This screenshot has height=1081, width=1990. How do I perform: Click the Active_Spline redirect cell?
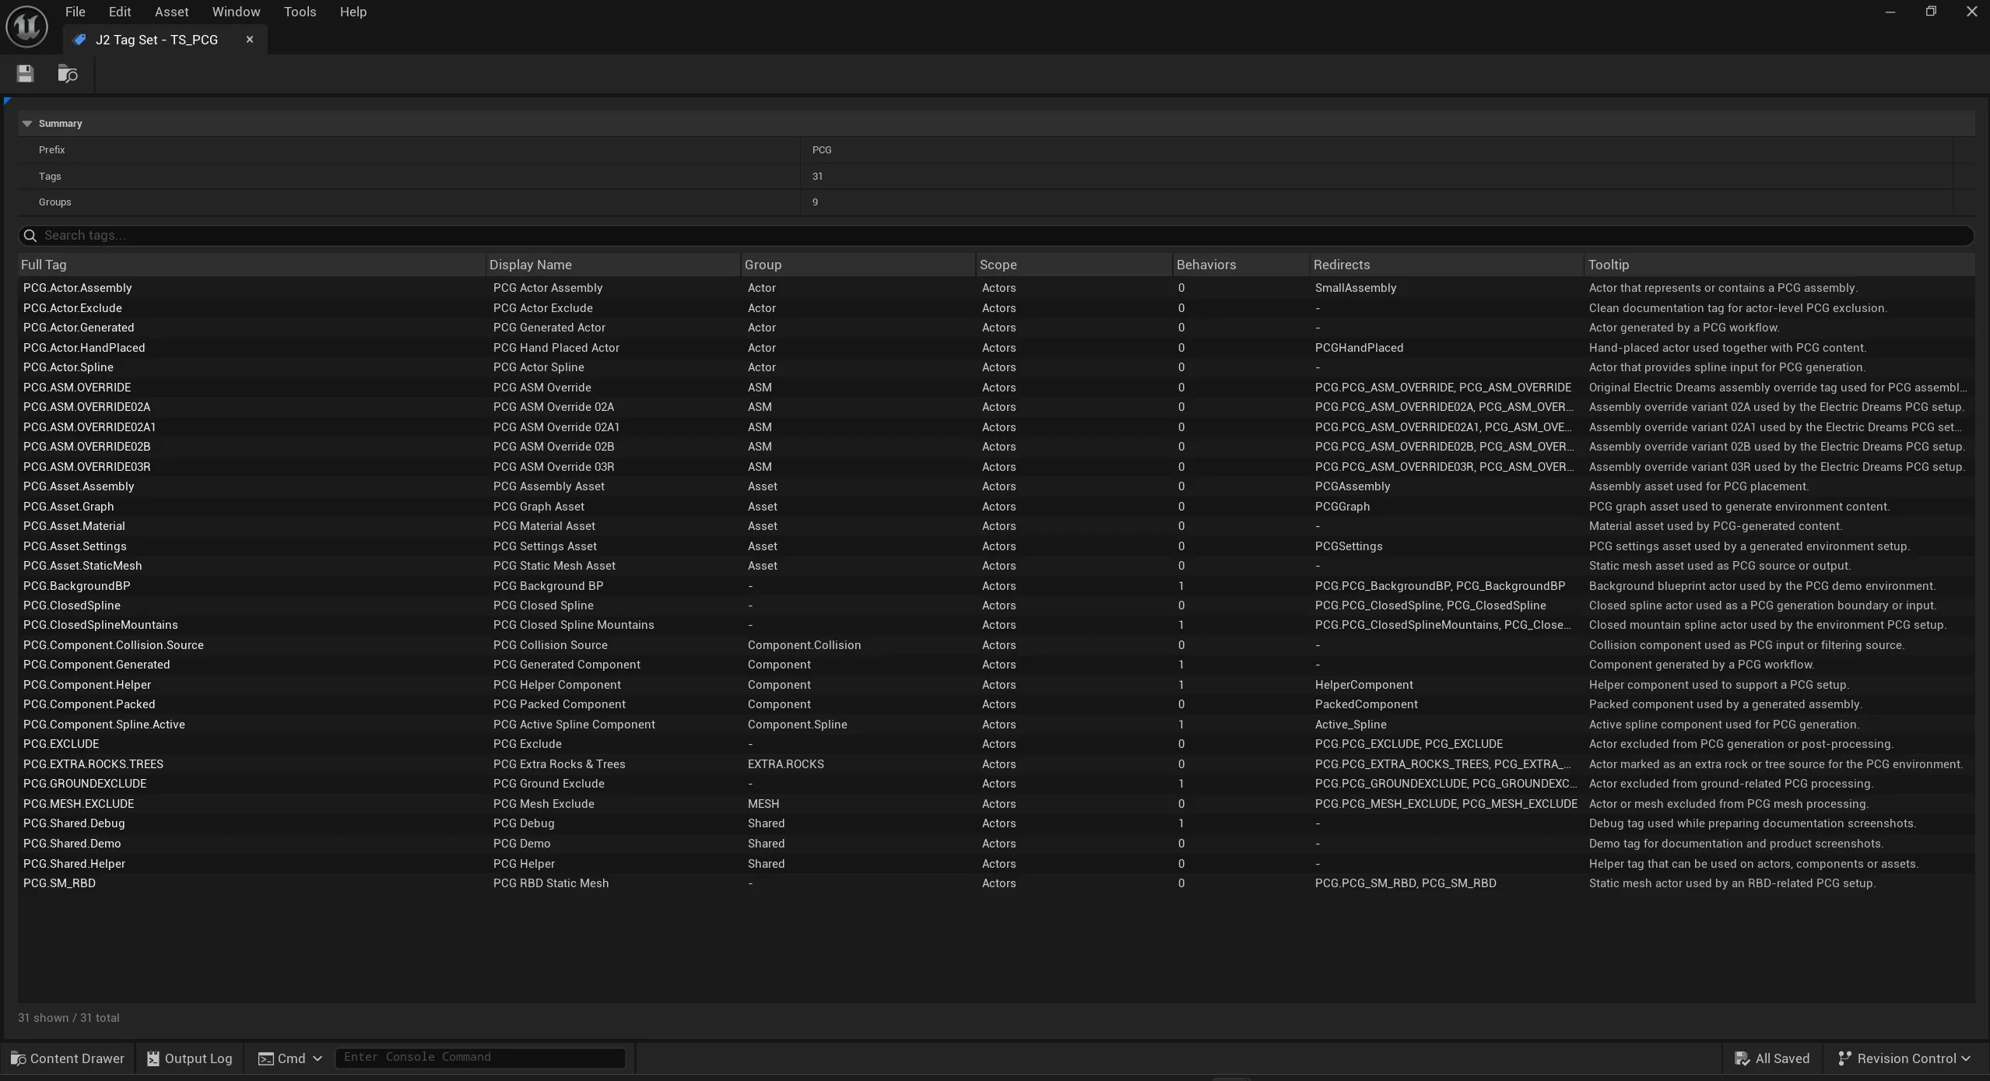coord(1351,725)
